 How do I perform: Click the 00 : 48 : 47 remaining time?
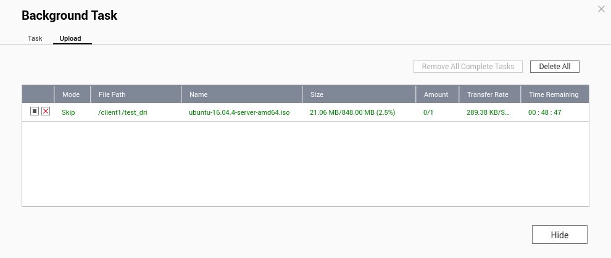click(545, 113)
